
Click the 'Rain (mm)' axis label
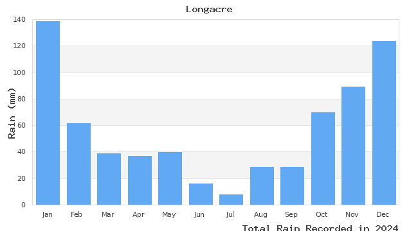pyautogui.click(x=12, y=114)
